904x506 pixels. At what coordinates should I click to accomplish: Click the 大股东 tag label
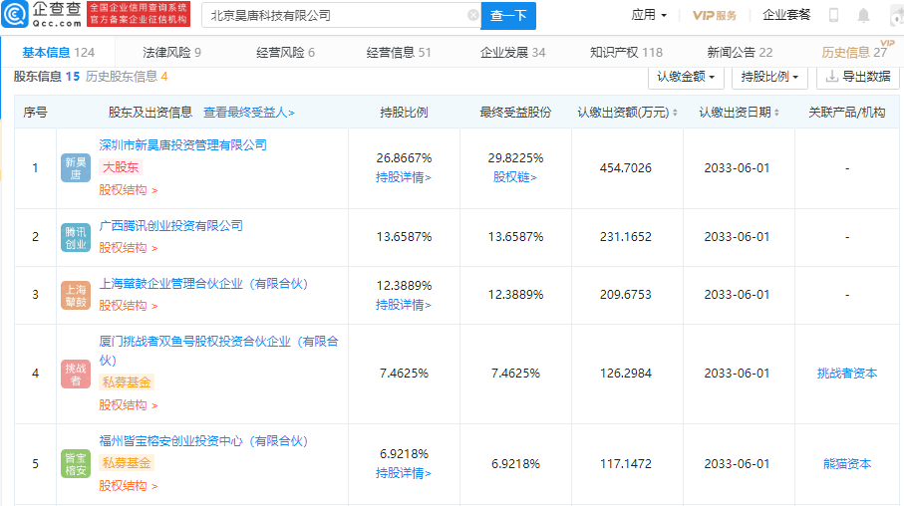(121, 167)
